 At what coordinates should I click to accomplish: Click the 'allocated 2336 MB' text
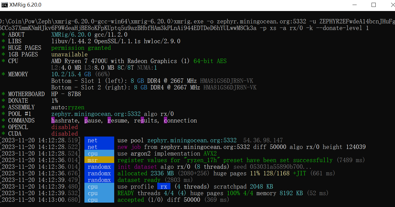click(x=146, y=173)
